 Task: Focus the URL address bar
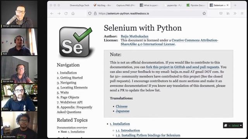point(147,14)
